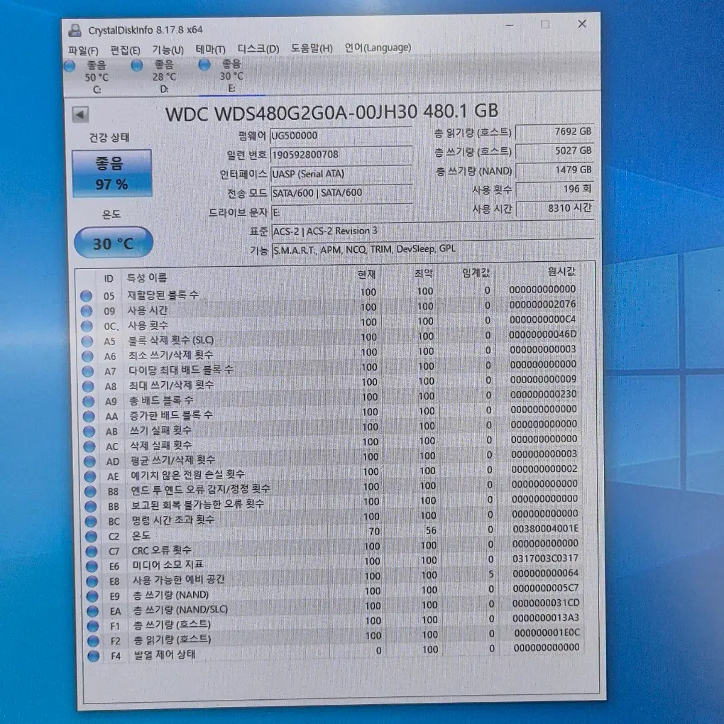Click the 원시값 column header

pyautogui.click(x=562, y=271)
